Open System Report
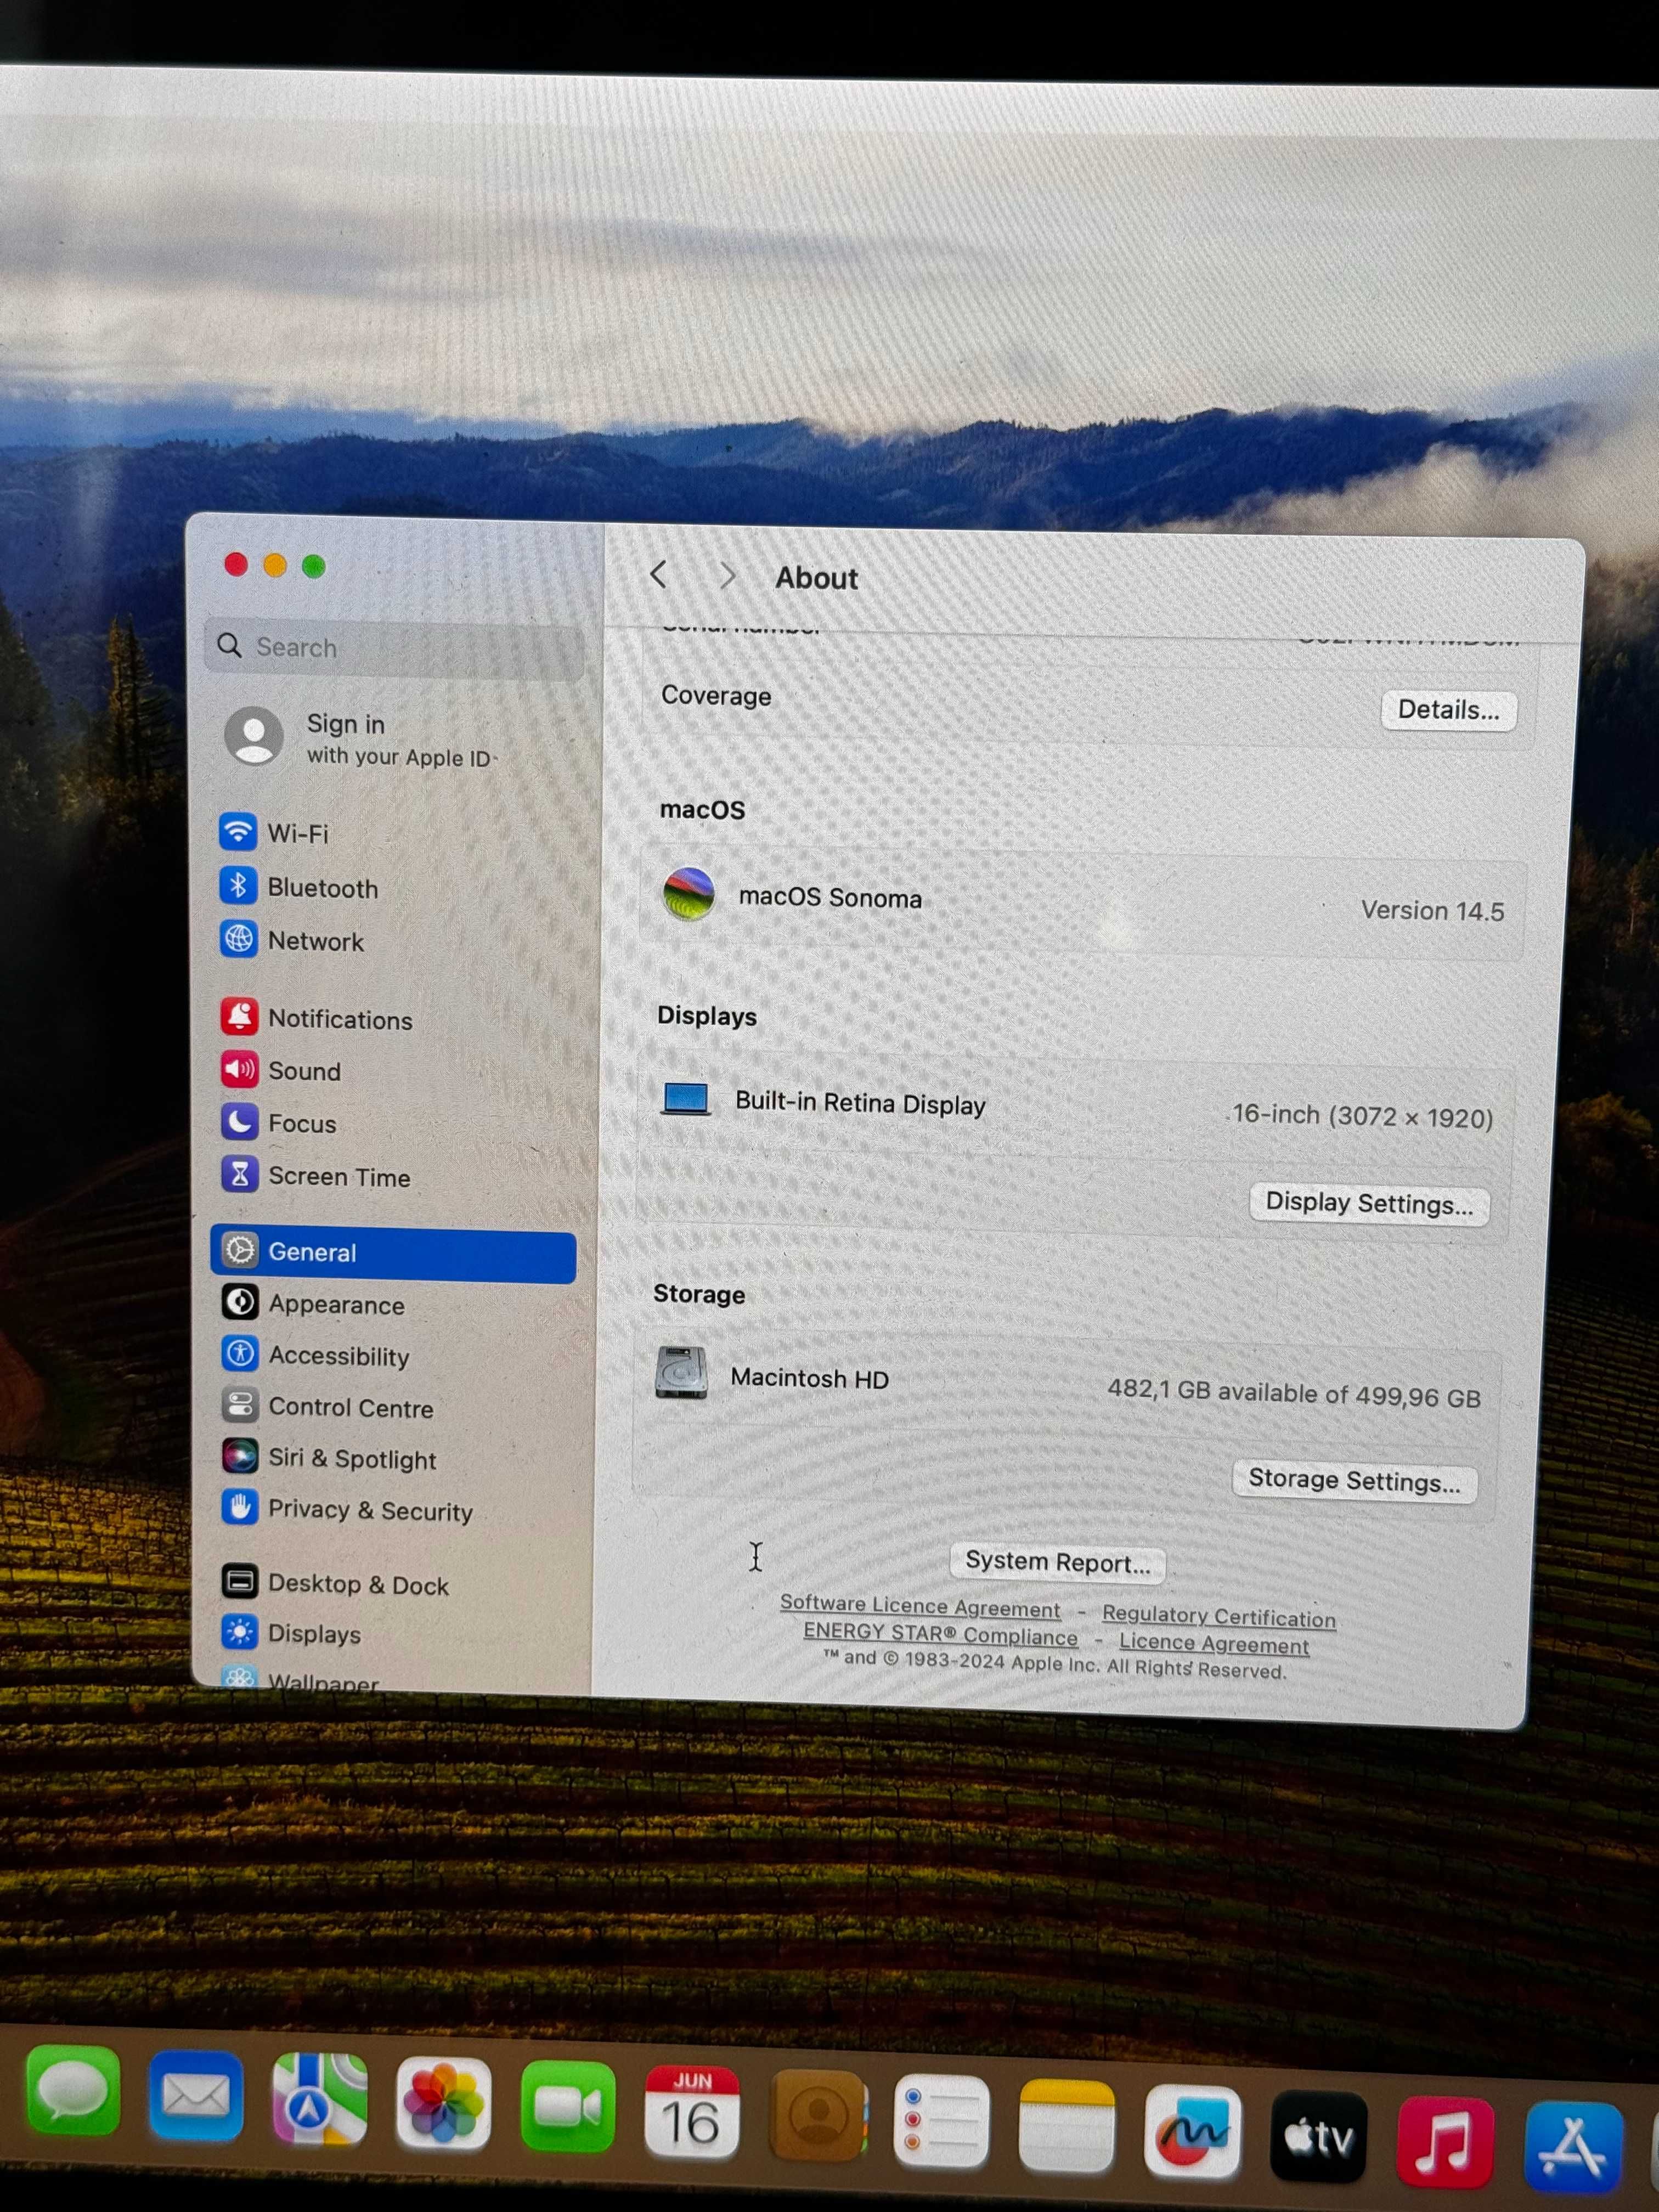The width and height of the screenshot is (1659, 2212). tap(1057, 1563)
